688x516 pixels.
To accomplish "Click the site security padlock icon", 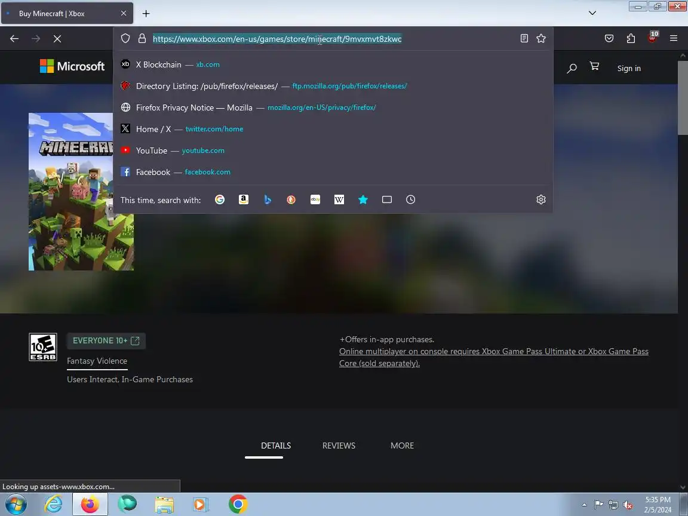I will pos(142,39).
